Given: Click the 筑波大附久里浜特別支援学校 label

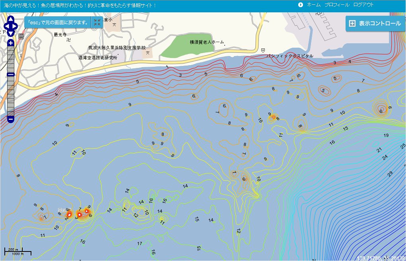Looking at the screenshot, I should (x=117, y=48).
